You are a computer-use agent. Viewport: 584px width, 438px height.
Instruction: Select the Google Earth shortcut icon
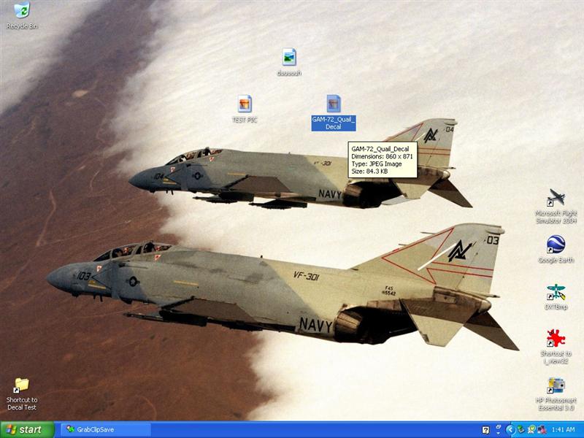556,244
